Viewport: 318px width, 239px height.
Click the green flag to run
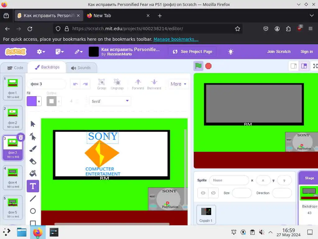(x=198, y=66)
